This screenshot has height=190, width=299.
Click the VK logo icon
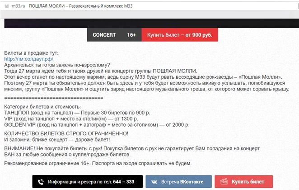click(154, 181)
